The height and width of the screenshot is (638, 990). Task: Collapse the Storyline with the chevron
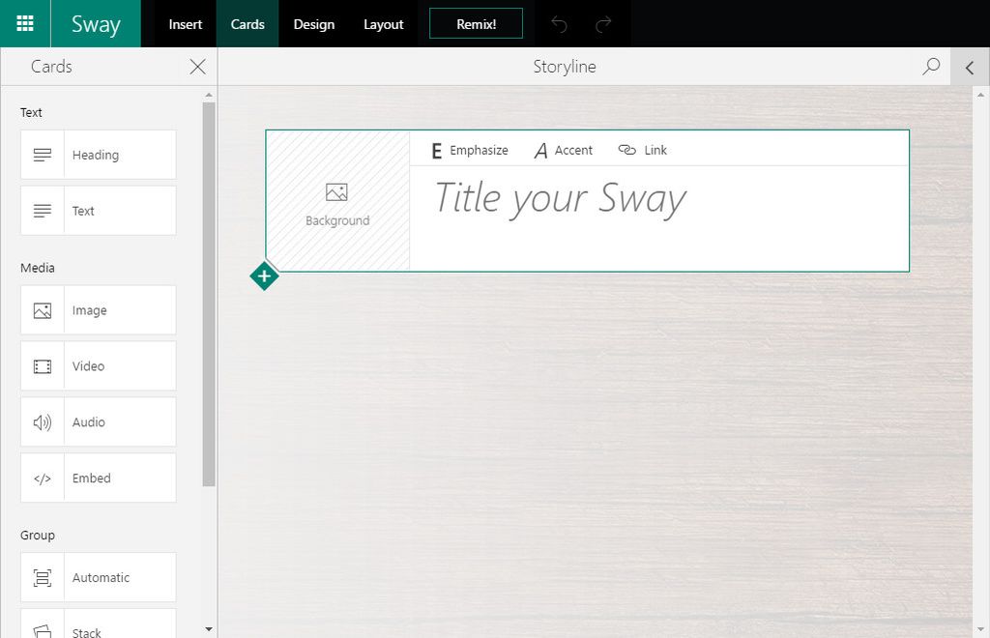(x=970, y=67)
